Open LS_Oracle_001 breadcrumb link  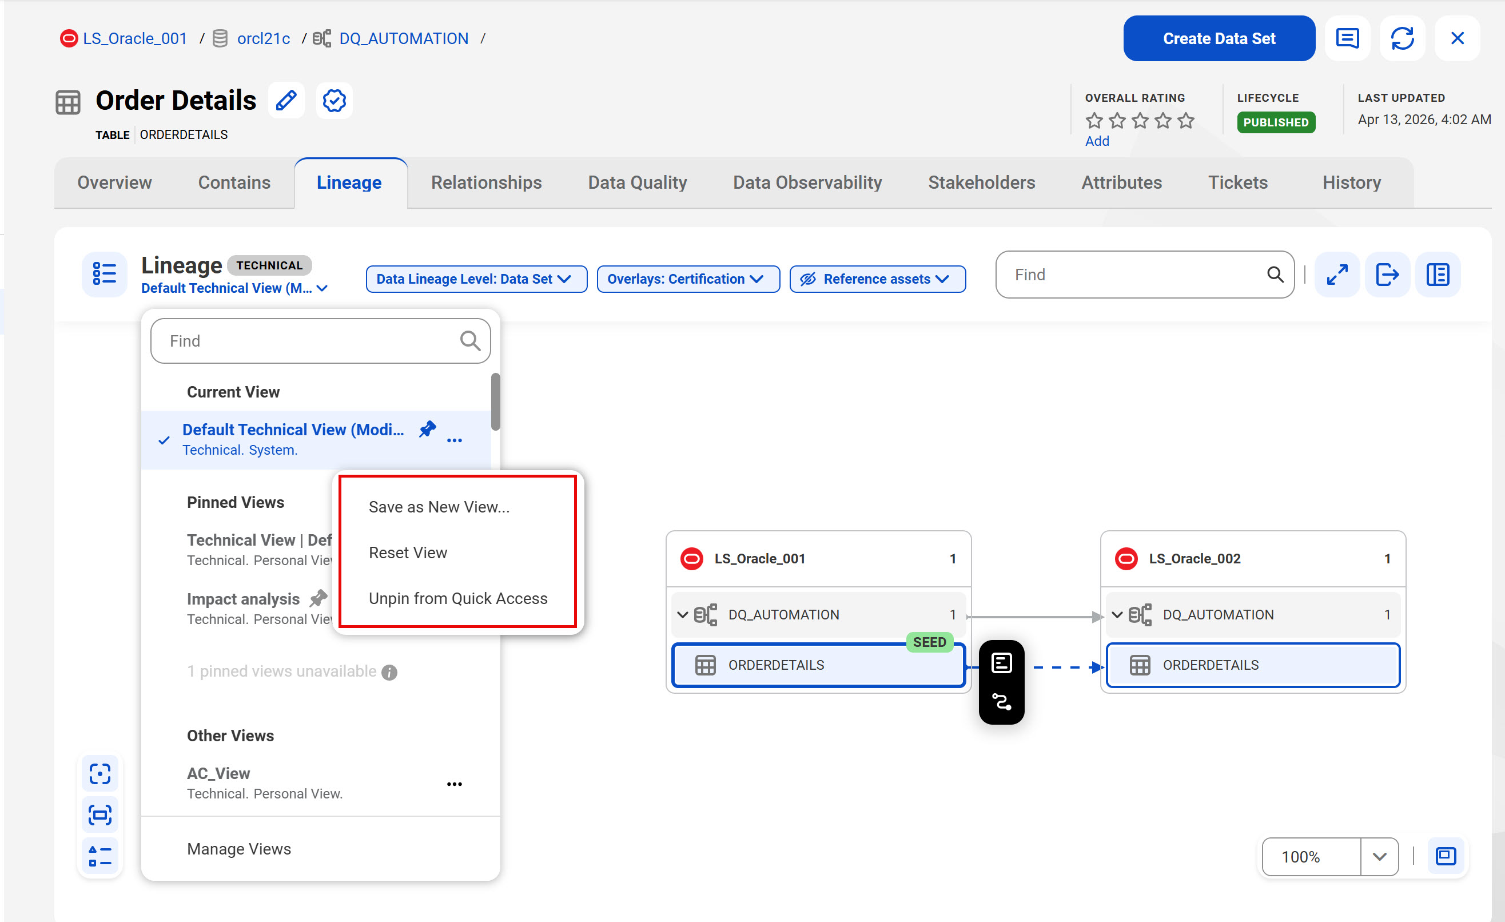[134, 38]
